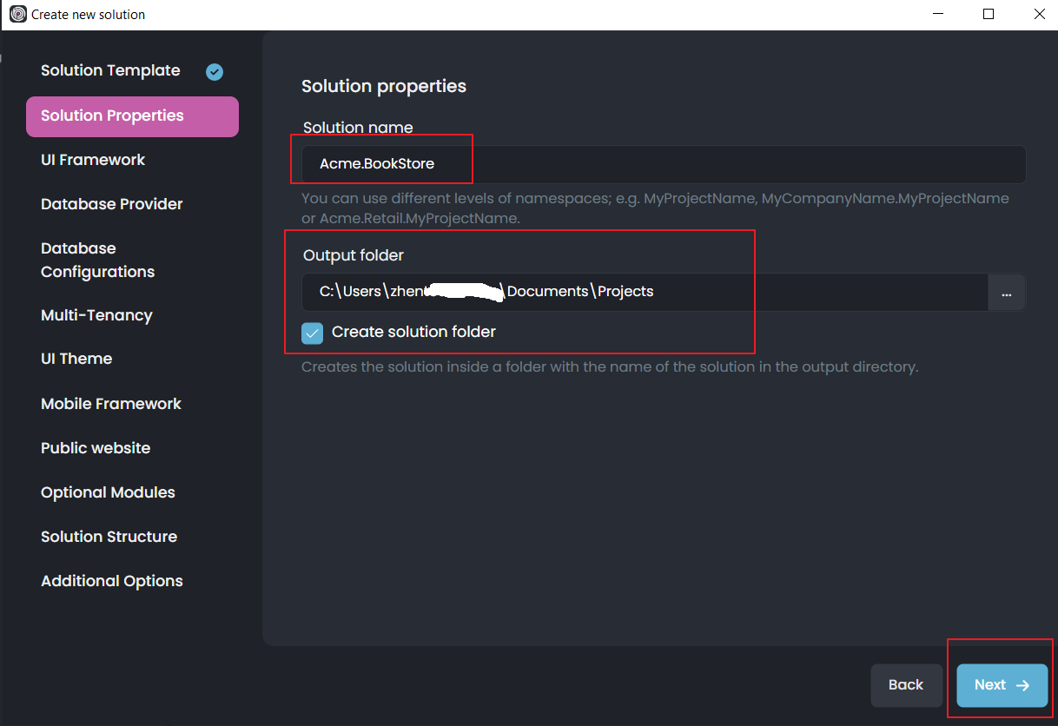Click the namespace levels hint text
Viewport: 1058px width, 726px height.
coord(655,208)
